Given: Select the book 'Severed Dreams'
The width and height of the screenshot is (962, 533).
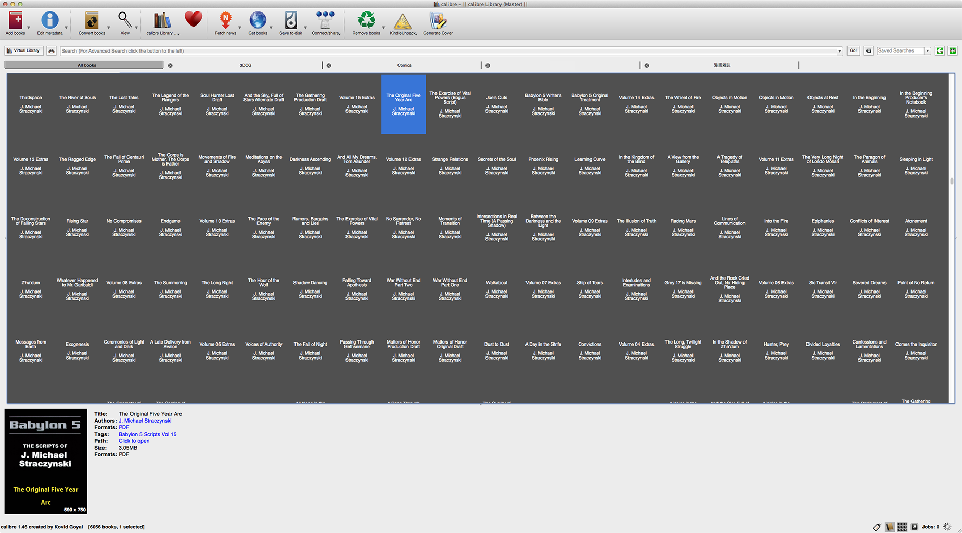Looking at the screenshot, I should click(869, 289).
